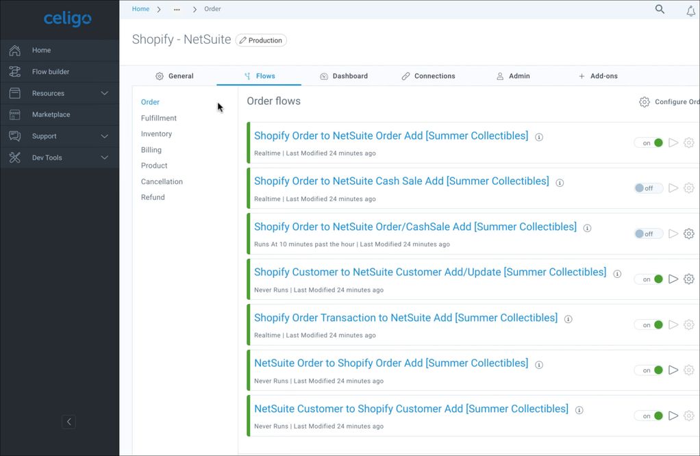700x456 pixels.
Task: Open settings gear for Shopify Order Transaction to NetSuite Add
Action: coord(689,325)
